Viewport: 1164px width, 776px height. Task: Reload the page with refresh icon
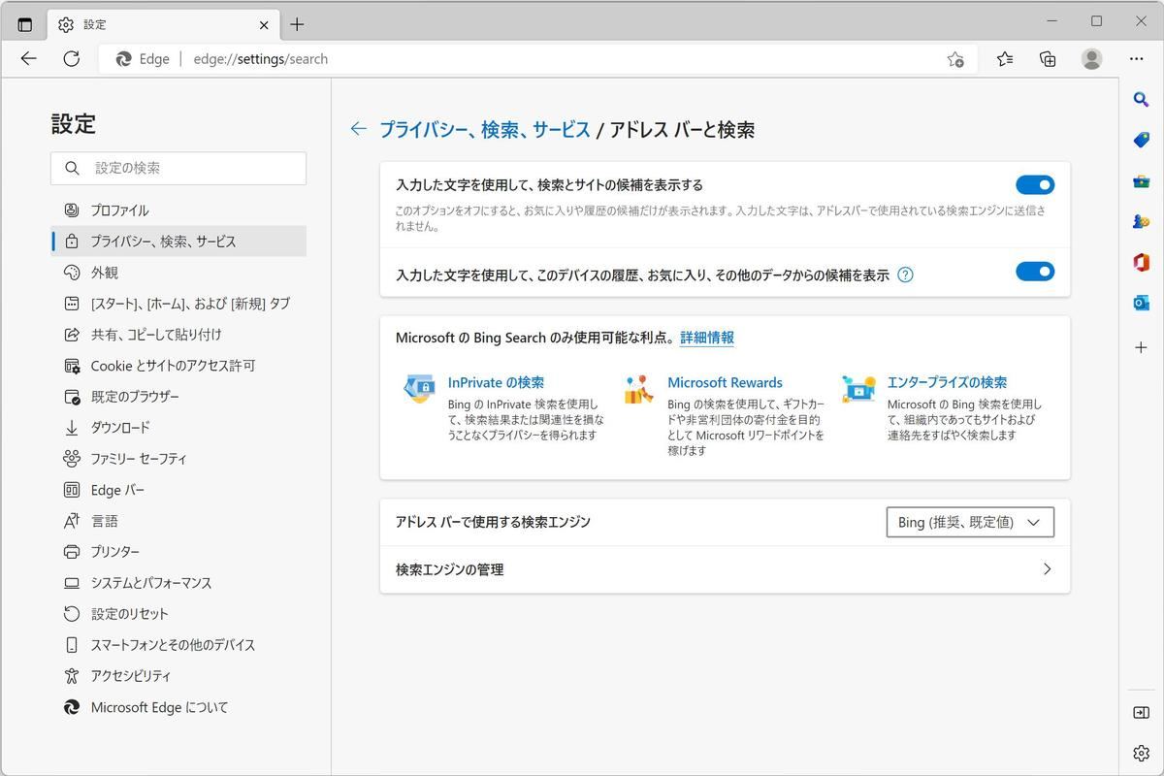click(71, 59)
